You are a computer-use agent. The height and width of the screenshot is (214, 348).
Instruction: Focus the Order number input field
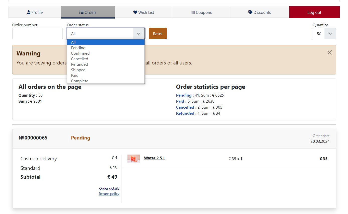coord(37,34)
